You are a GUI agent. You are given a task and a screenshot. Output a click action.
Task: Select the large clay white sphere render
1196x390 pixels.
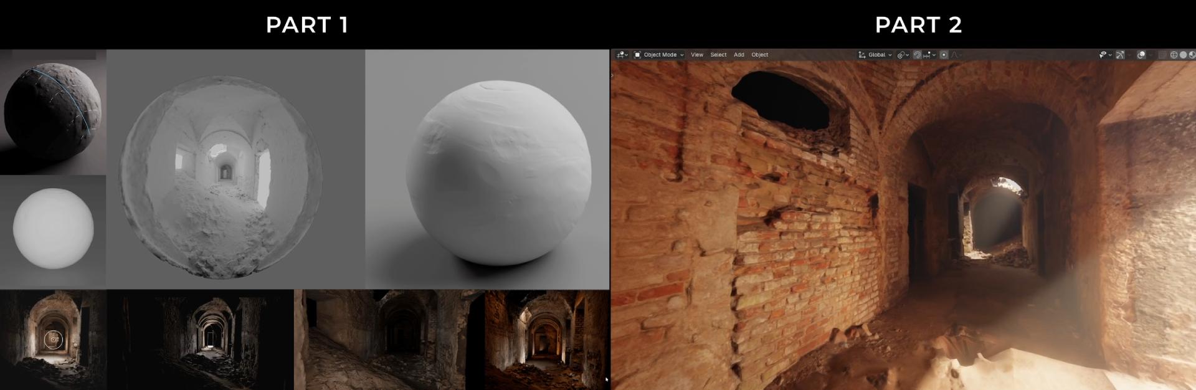(487, 169)
